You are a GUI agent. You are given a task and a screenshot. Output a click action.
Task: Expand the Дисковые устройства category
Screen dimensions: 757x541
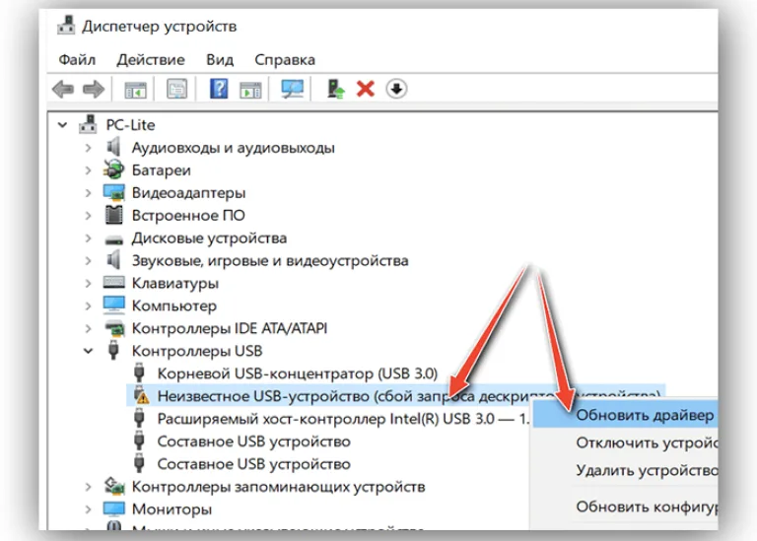(x=88, y=237)
